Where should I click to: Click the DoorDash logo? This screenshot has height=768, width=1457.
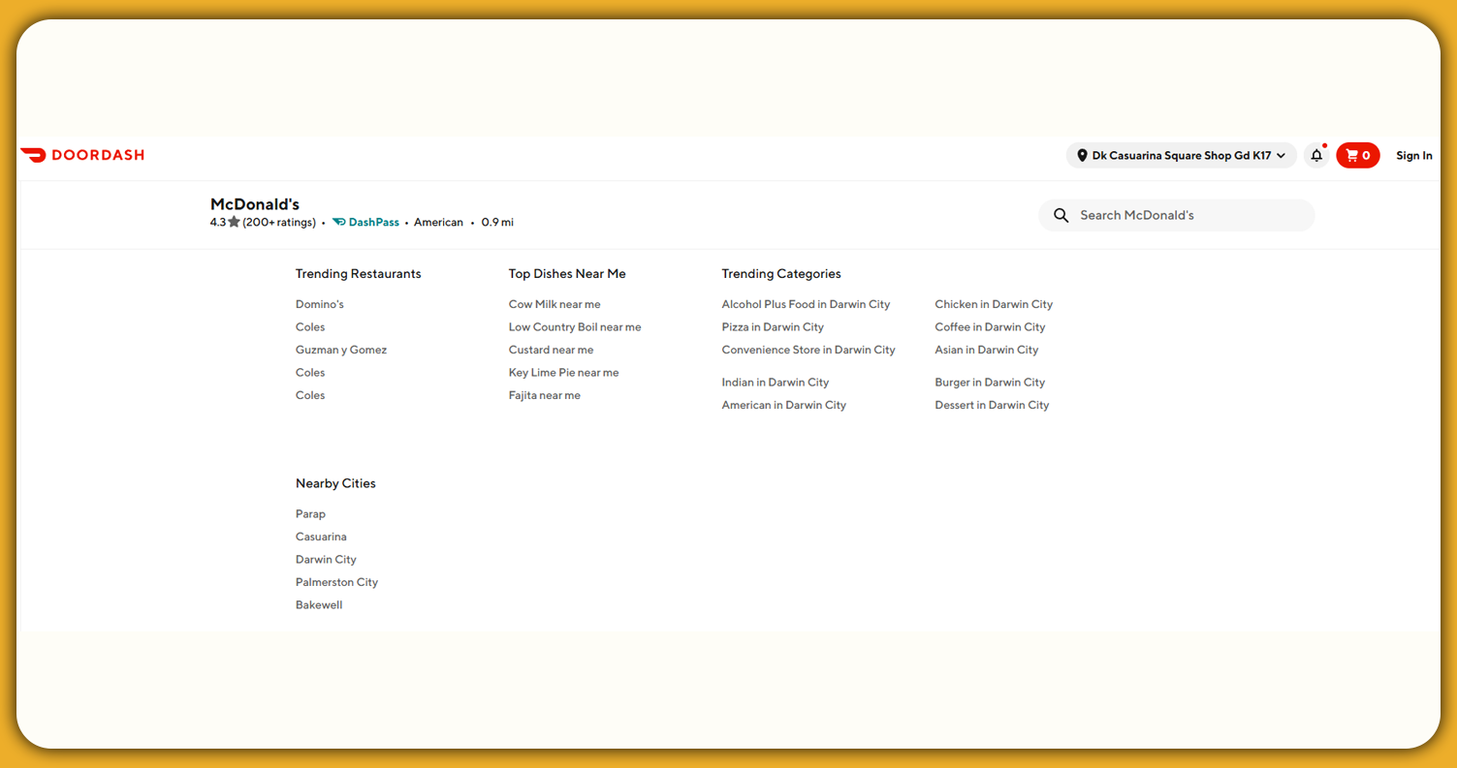82,155
